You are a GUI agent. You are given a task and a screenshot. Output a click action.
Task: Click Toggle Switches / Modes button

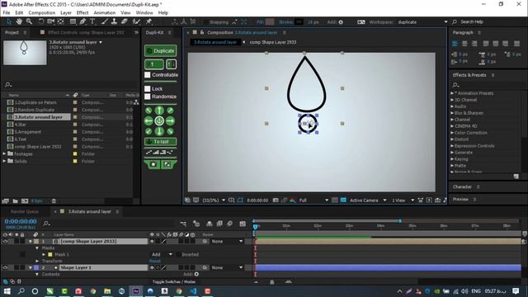(174, 282)
